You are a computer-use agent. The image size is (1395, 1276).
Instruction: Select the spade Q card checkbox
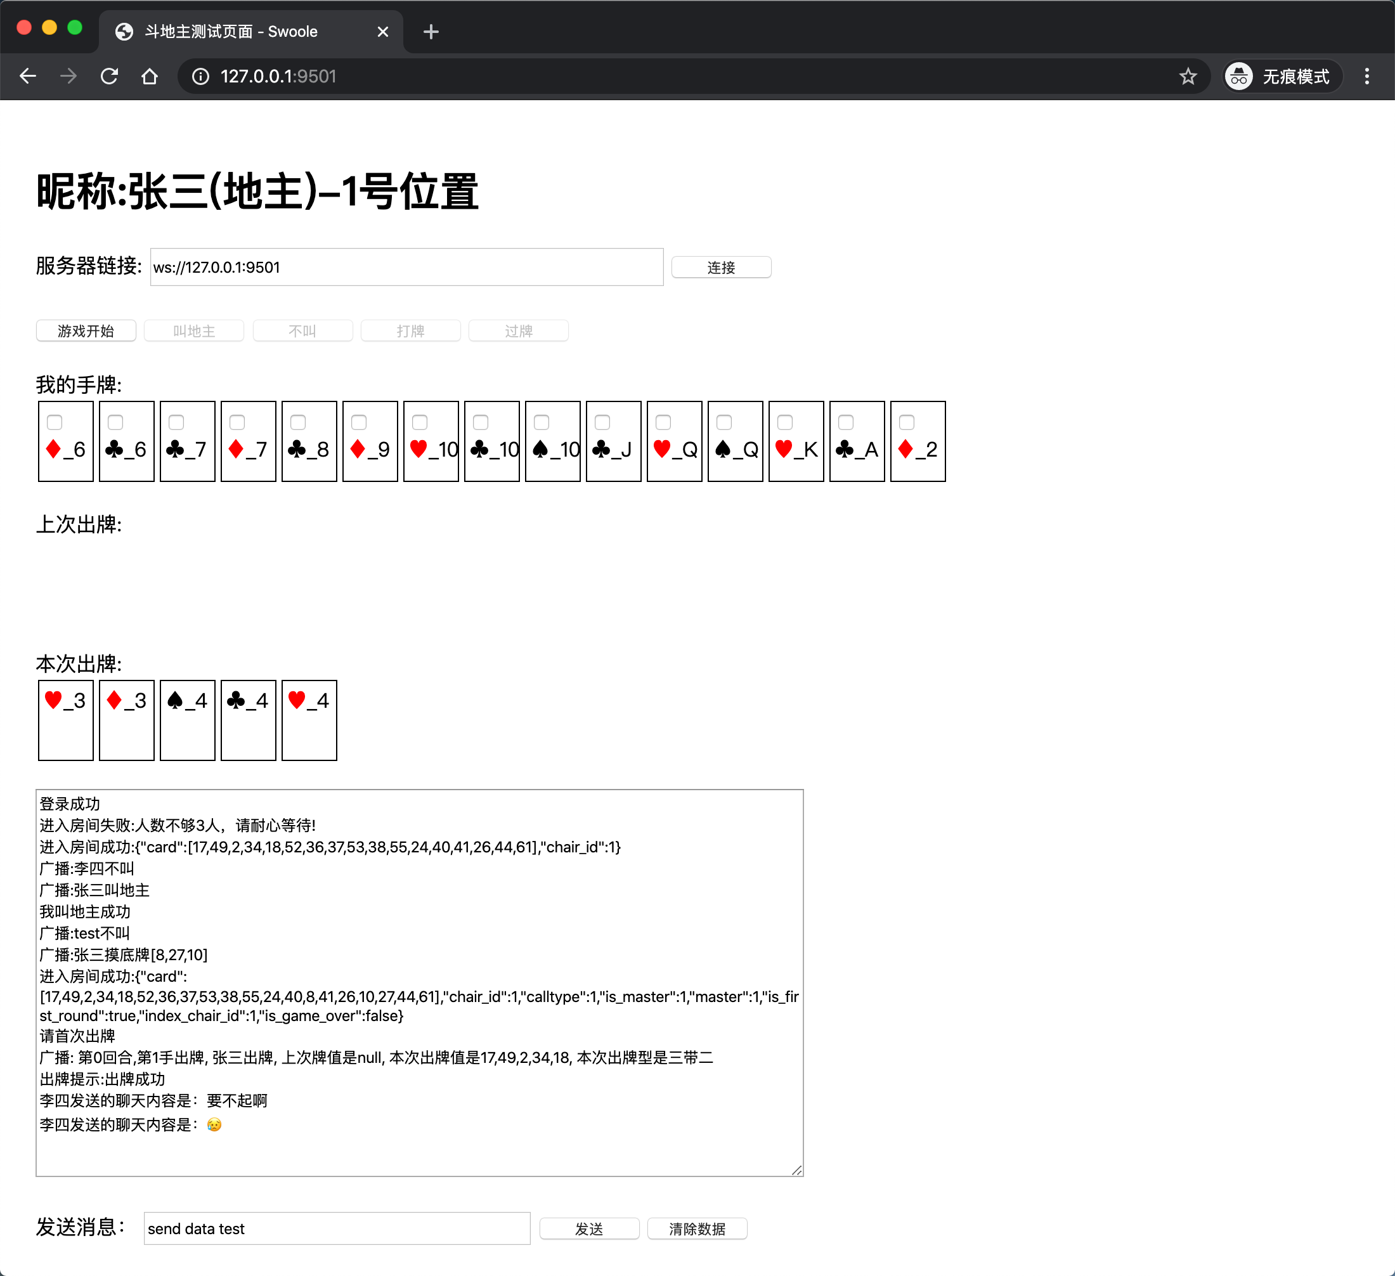click(723, 422)
